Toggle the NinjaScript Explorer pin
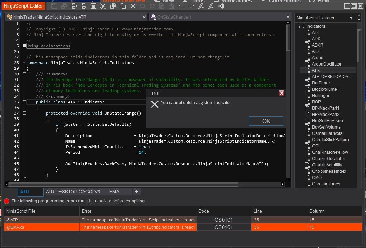Viewport: 366px width, 248px height. point(351,18)
